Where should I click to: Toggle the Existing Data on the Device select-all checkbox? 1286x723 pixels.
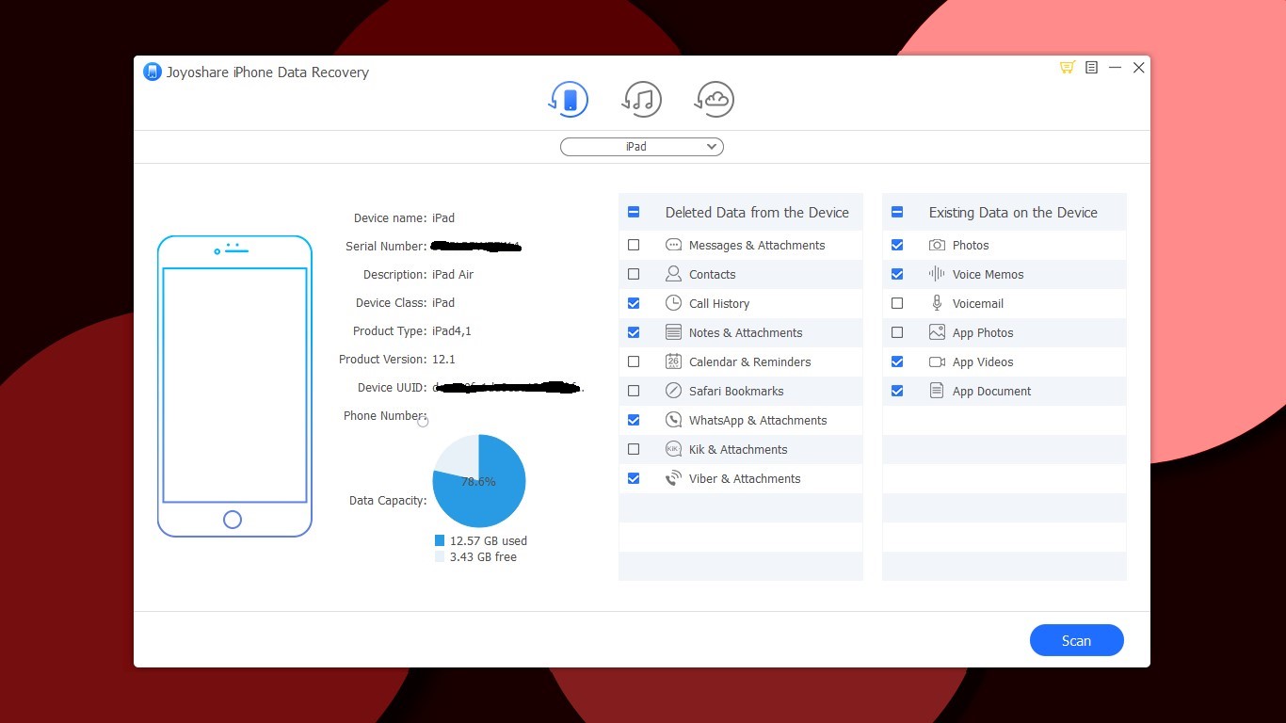pos(897,212)
